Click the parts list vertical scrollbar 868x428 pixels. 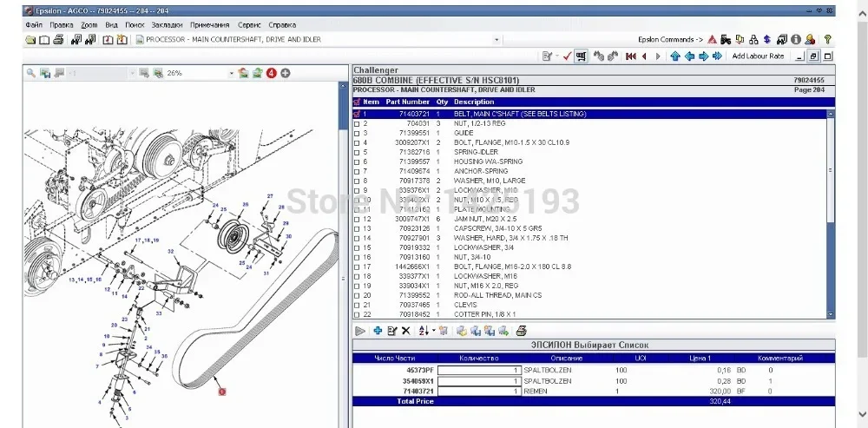pyautogui.click(x=831, y=214)
